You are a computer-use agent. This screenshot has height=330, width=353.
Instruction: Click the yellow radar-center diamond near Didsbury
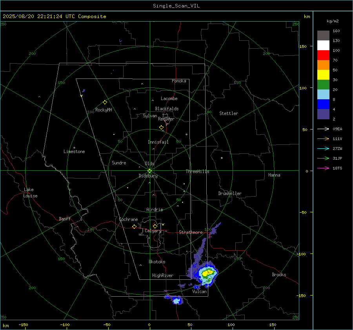(x=149, y=171)
